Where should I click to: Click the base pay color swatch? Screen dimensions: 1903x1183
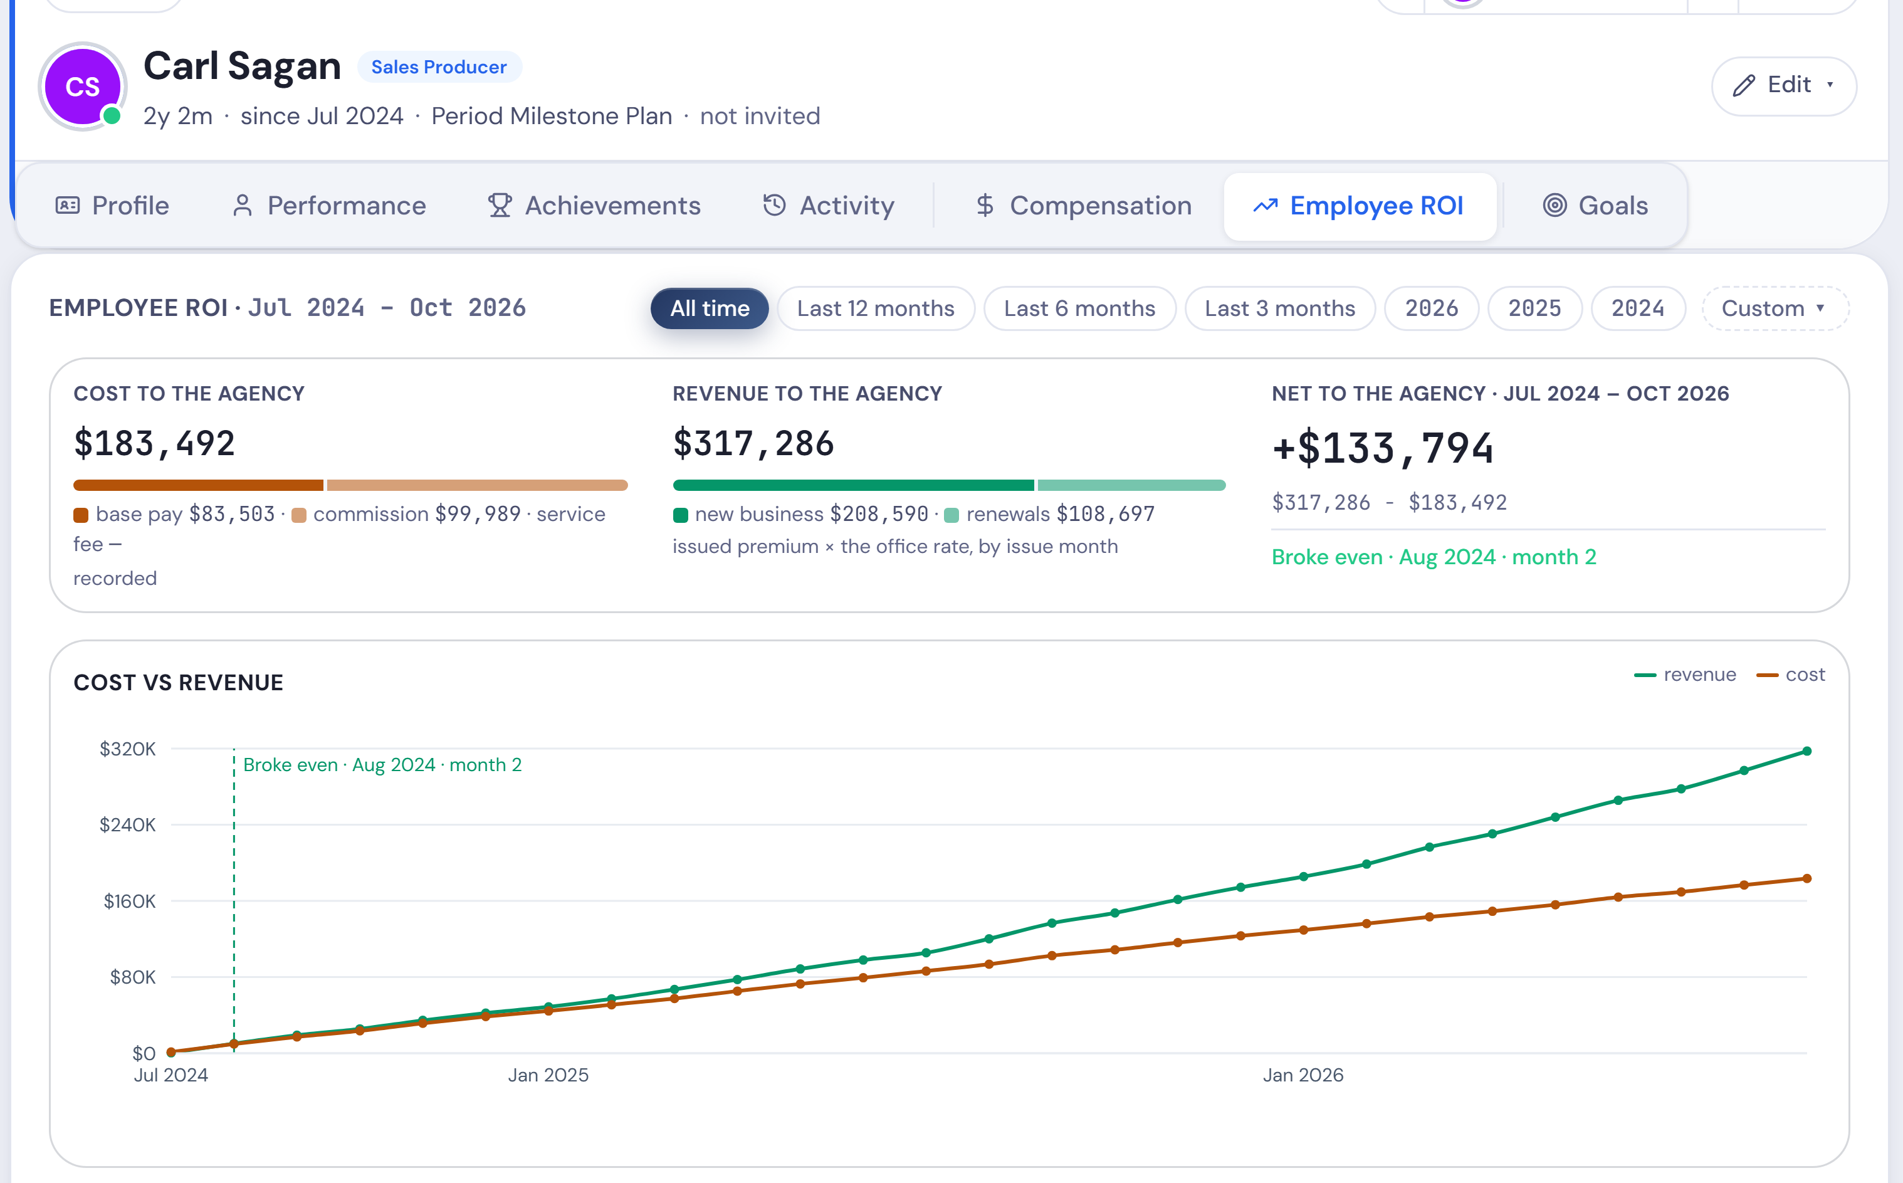(x=81, y=515)
